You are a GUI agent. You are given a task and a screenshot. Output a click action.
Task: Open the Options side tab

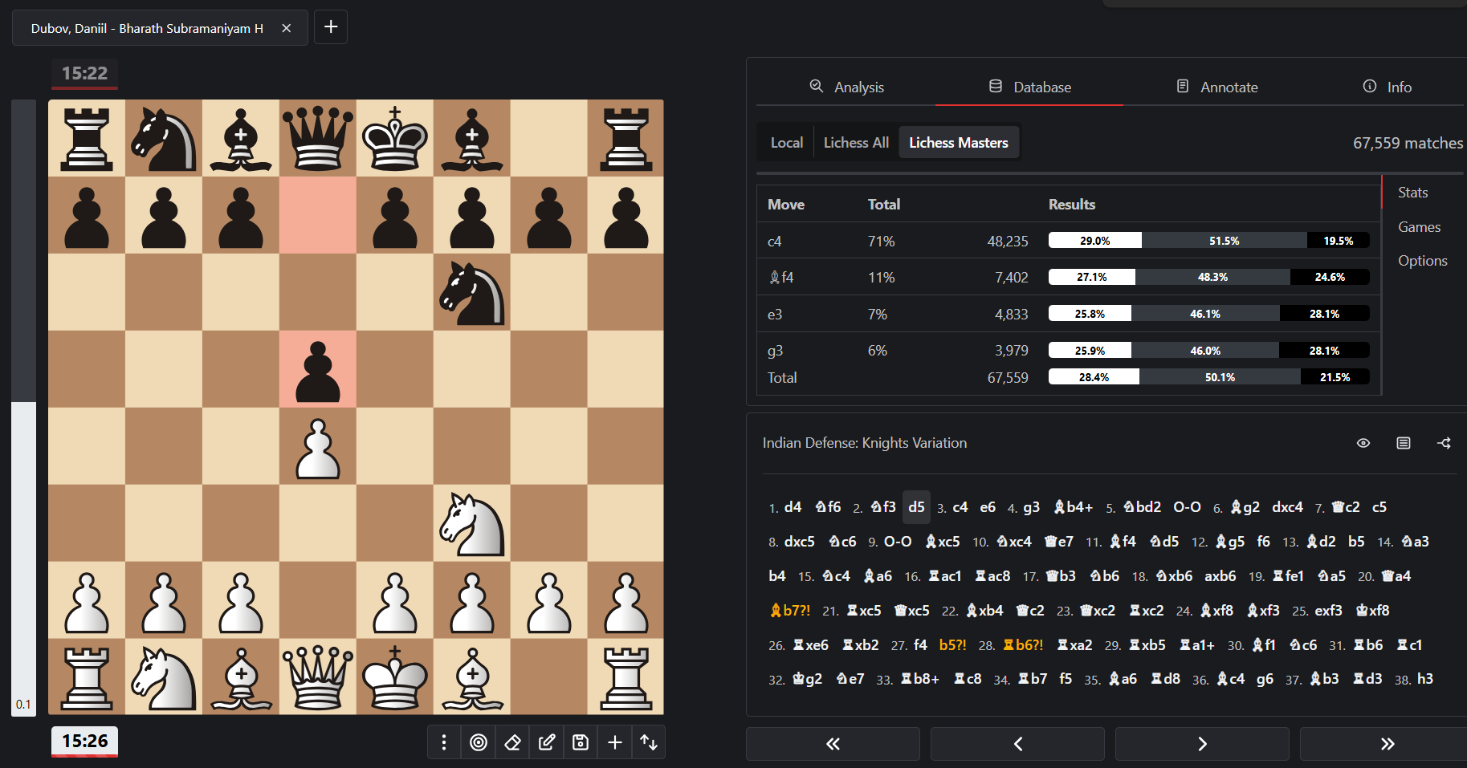click(x=1422, y=261)
